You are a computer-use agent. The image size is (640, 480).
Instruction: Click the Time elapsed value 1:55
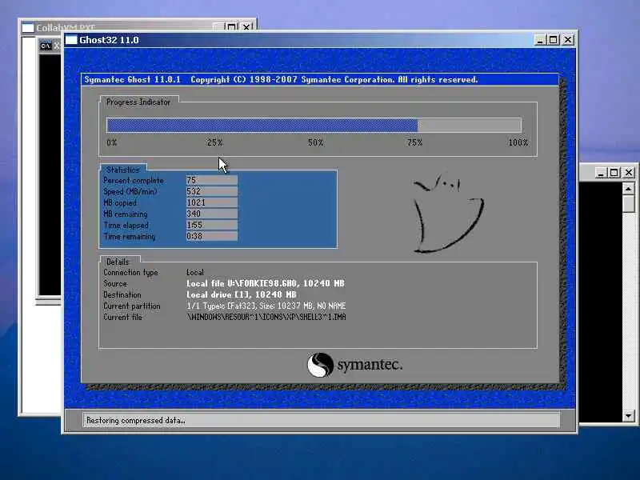(x=212, y=225)
